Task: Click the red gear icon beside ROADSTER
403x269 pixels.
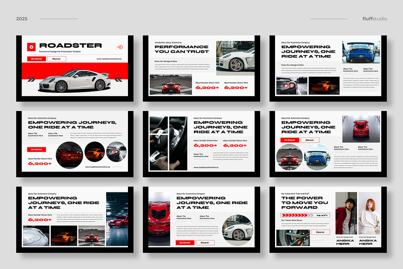Action: pyautogui.click(x=31, y=47)
